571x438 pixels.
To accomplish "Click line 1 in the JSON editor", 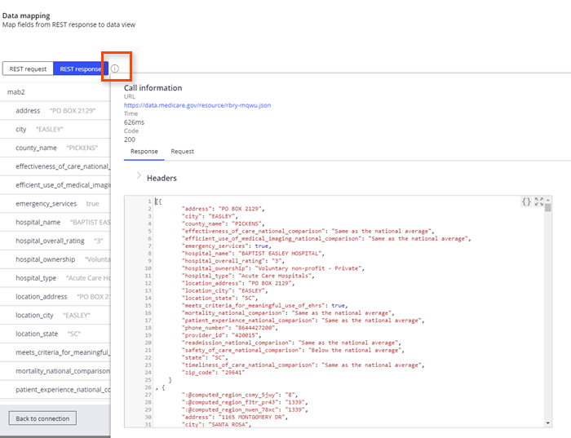I will click(x=245, y=201).
